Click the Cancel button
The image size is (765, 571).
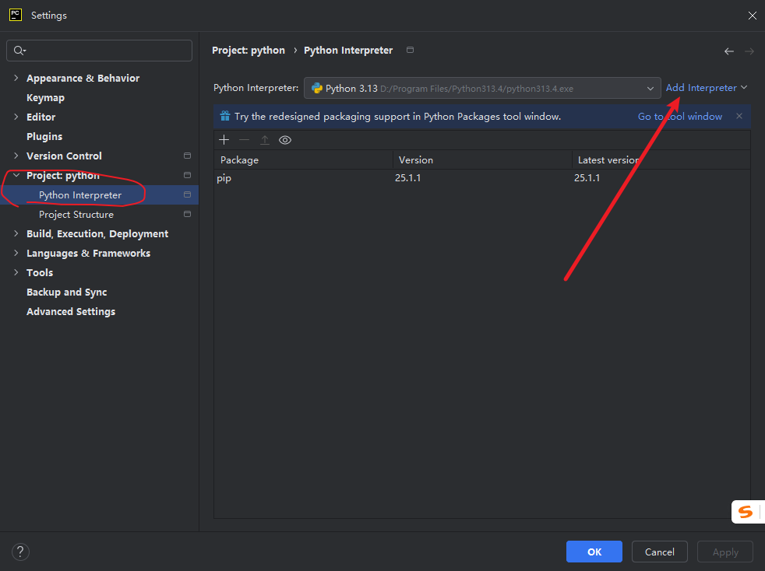[x=660, y=552]
